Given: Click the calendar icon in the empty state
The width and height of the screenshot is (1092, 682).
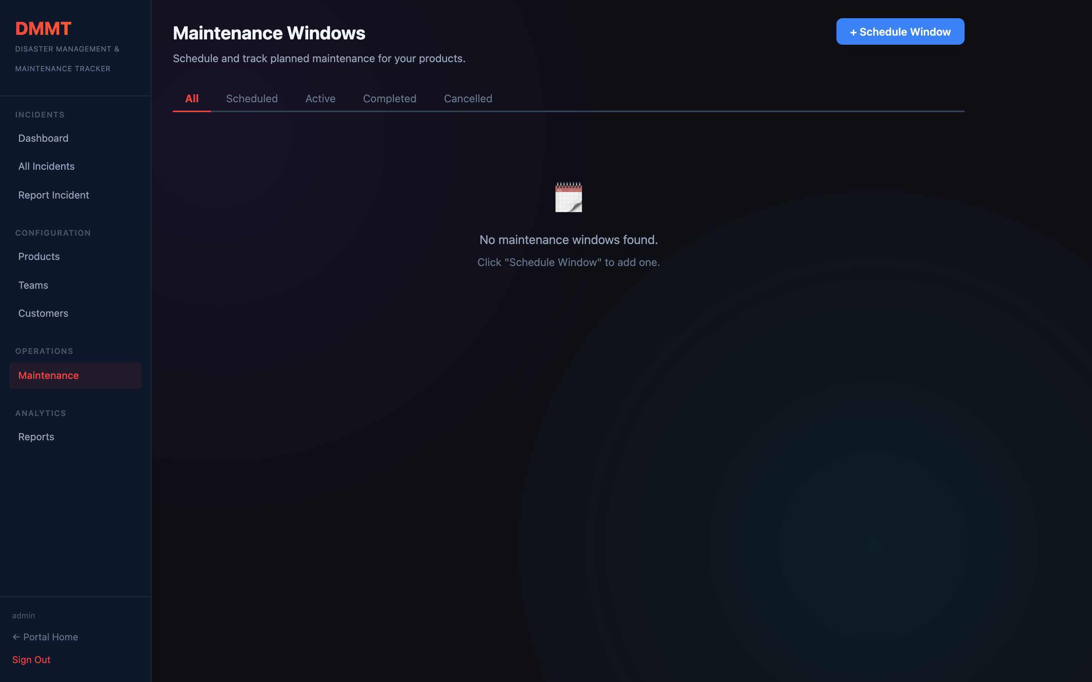Looking at the screenshot, I should tap(568, 197).
